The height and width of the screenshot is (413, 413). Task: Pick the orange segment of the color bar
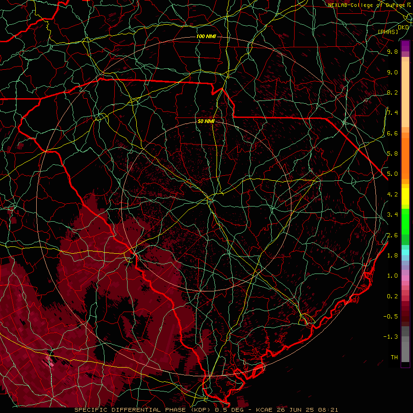405,158
